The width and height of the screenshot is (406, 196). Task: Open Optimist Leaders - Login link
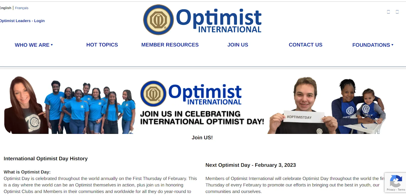pos(22,21)
